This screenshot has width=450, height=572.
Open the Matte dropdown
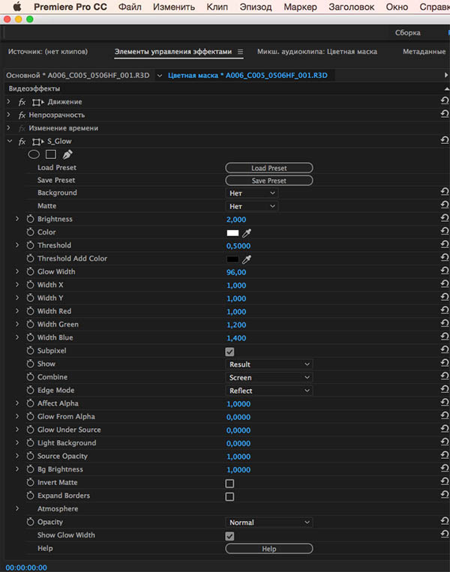click(252, 206)
